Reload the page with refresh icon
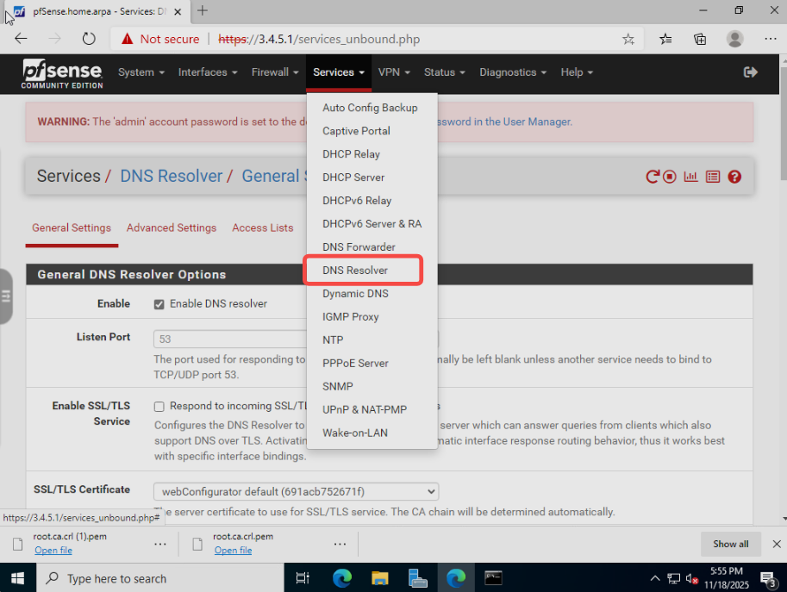This screenshot has height=592, width=787. click(89, 39)
